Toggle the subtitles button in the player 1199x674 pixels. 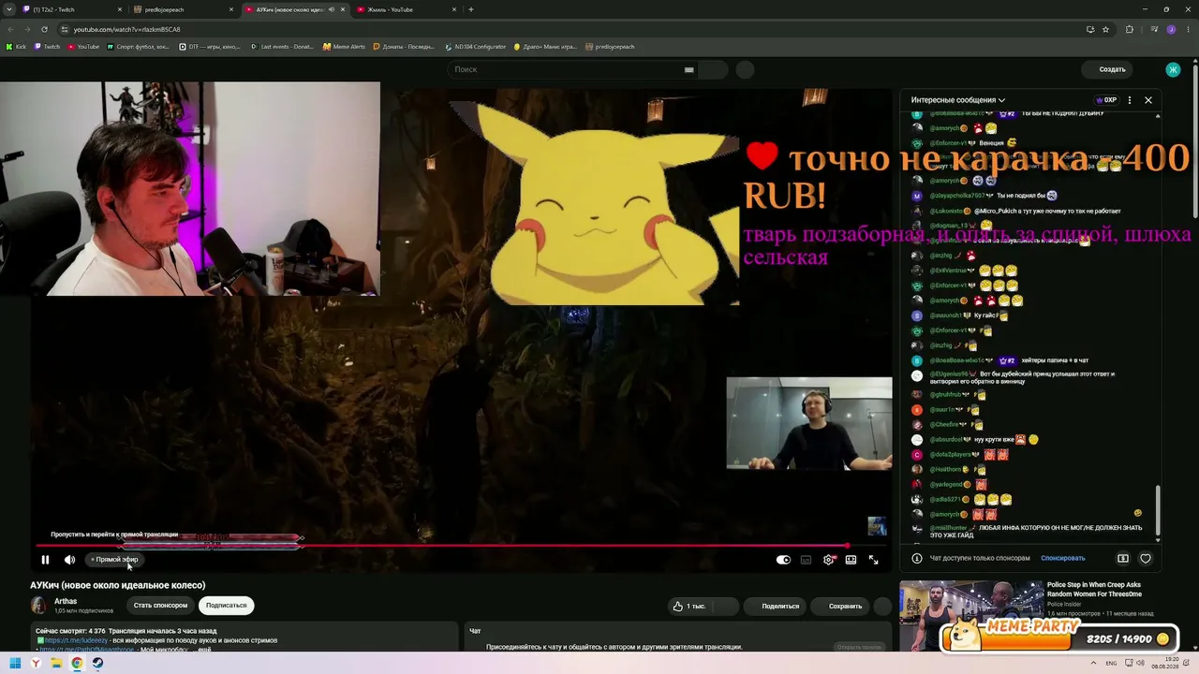(806, 560)
